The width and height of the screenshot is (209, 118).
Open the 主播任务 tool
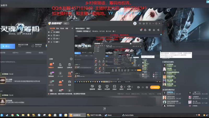[69, 65]
